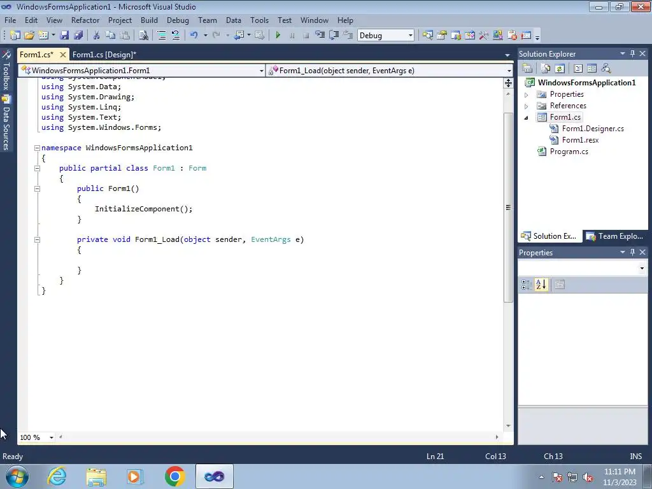This screenshot has height=489, width=652.
Task: Expand the Properties node in Solution Explorer
Action: coord(526,95)
